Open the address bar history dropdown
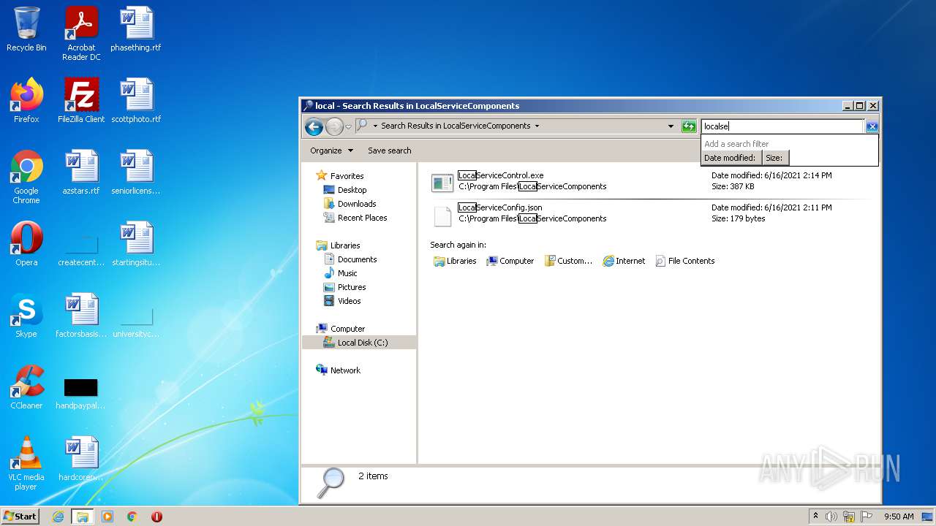Screen dimensions: 936x526 point(671,126)
